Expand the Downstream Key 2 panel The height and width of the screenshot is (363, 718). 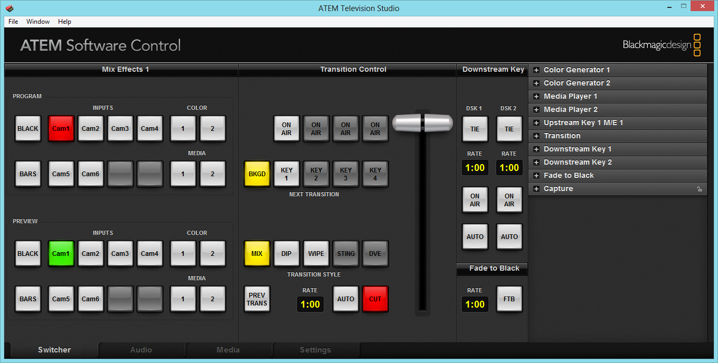pos(536,162)
